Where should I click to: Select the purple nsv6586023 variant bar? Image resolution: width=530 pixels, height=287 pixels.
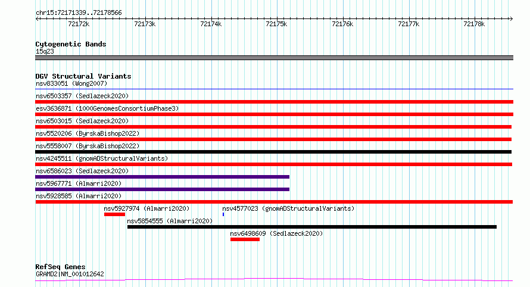coord(162,177)
